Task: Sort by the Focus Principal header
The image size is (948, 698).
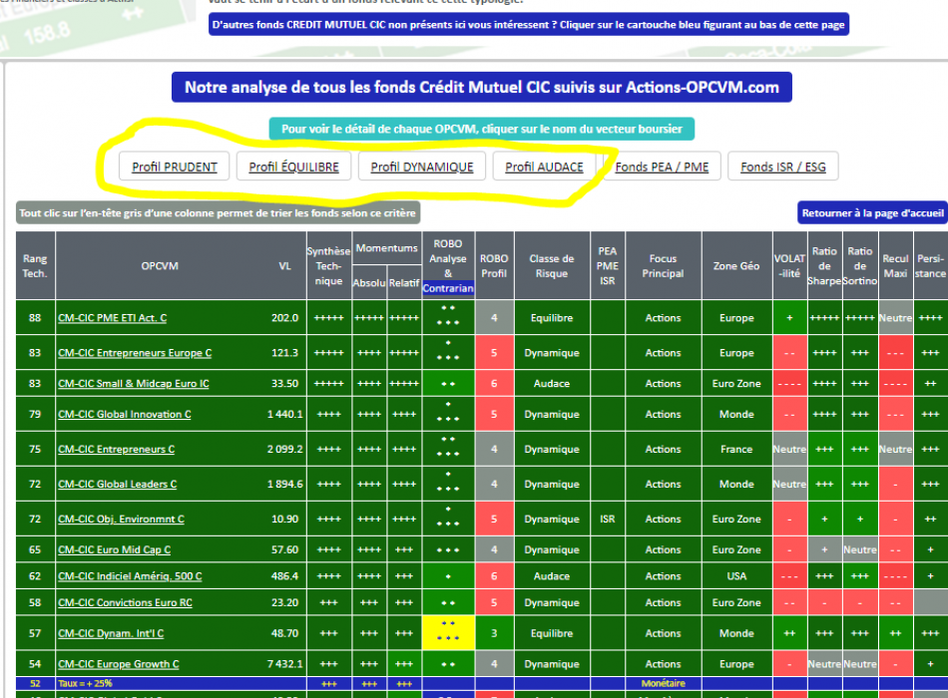Action: tap(664, 266)
